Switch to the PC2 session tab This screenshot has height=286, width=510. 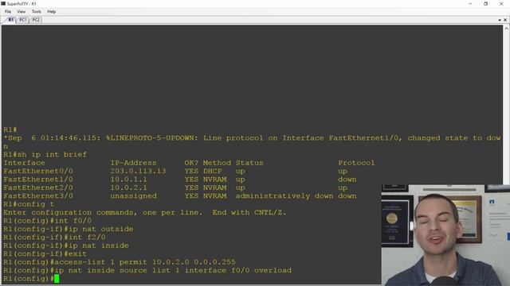tap(36, 20)
